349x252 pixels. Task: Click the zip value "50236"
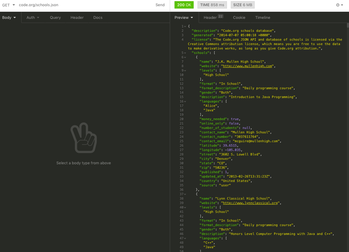point(220,168)
